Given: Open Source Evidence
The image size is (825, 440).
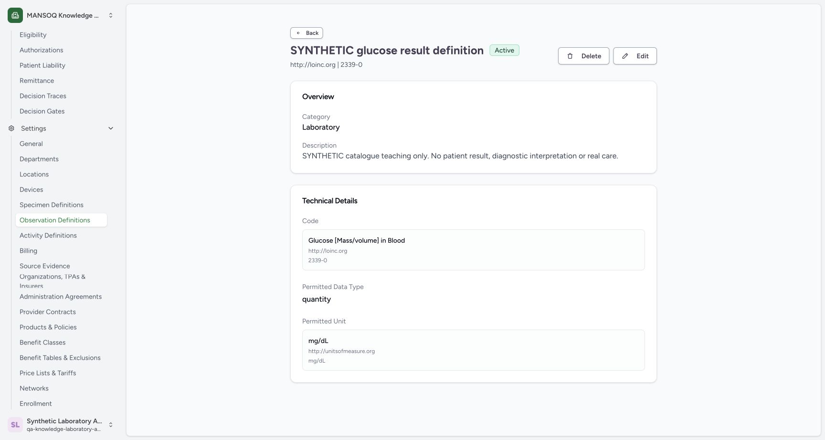Looking at the screenshot, I should [x=45, y=266].
